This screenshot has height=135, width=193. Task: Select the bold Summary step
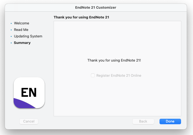(22, 43)
